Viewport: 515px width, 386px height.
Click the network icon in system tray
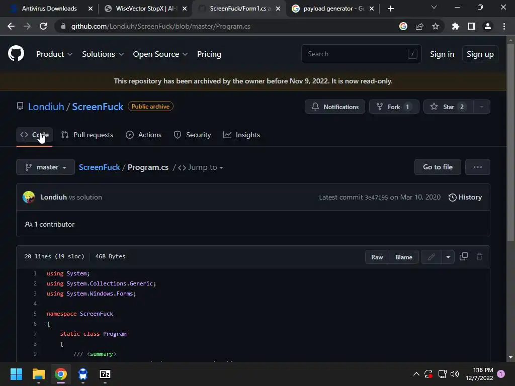(442, 374)
